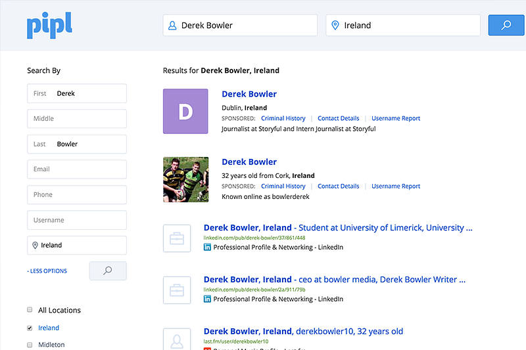Click the sidebar Ireland location field
This screenshot has height=350, width=526.
77,245
